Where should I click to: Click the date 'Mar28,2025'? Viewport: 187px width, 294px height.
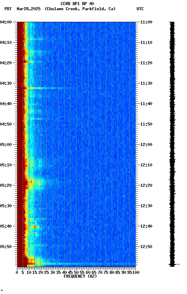(28, 9)
